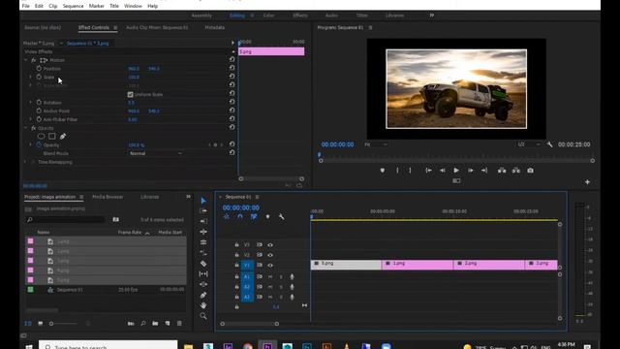Show more workspaces chevron
The height and width of the screenshot is (349, 620).
click(x=432, y=16)
